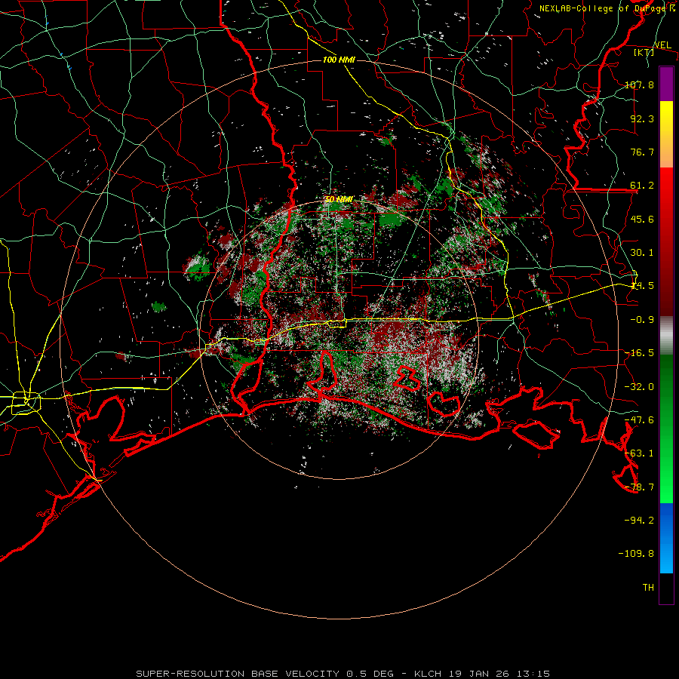This screenshot has height=679, width=679.
Task: Click the purple segment of the velocity color bar
Action: (x=666, y=84)
